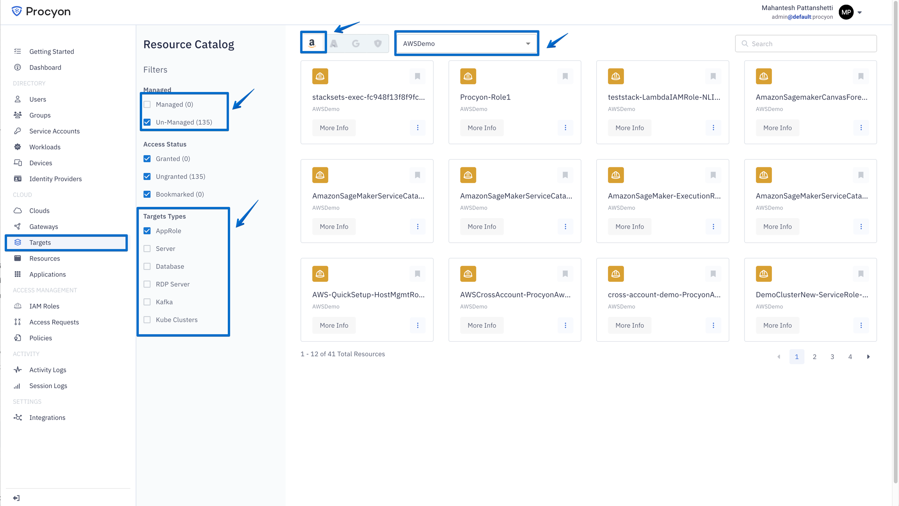
Task: Open Identity Providers from the sidebar
Action: pos(55,179)
